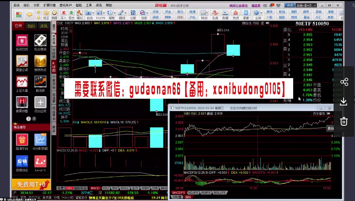Expand the 自选 toolbar dropdown arrow

click(x=93, y=13)
